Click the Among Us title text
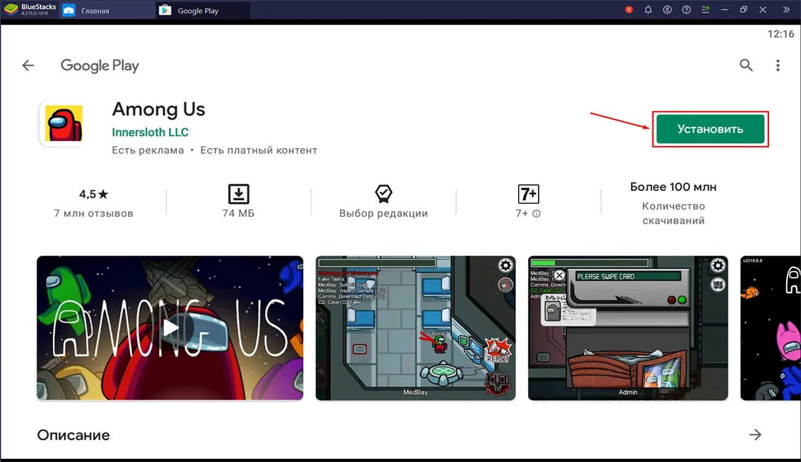The image size is (801, 462). point(158,110)
